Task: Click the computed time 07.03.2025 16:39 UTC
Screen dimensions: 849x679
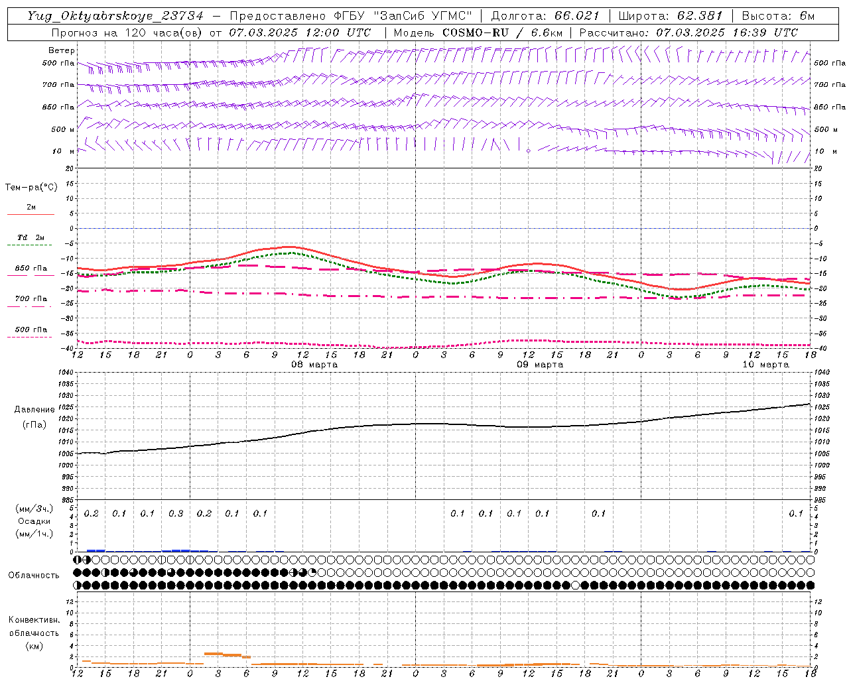Action: tap(727, 32)
